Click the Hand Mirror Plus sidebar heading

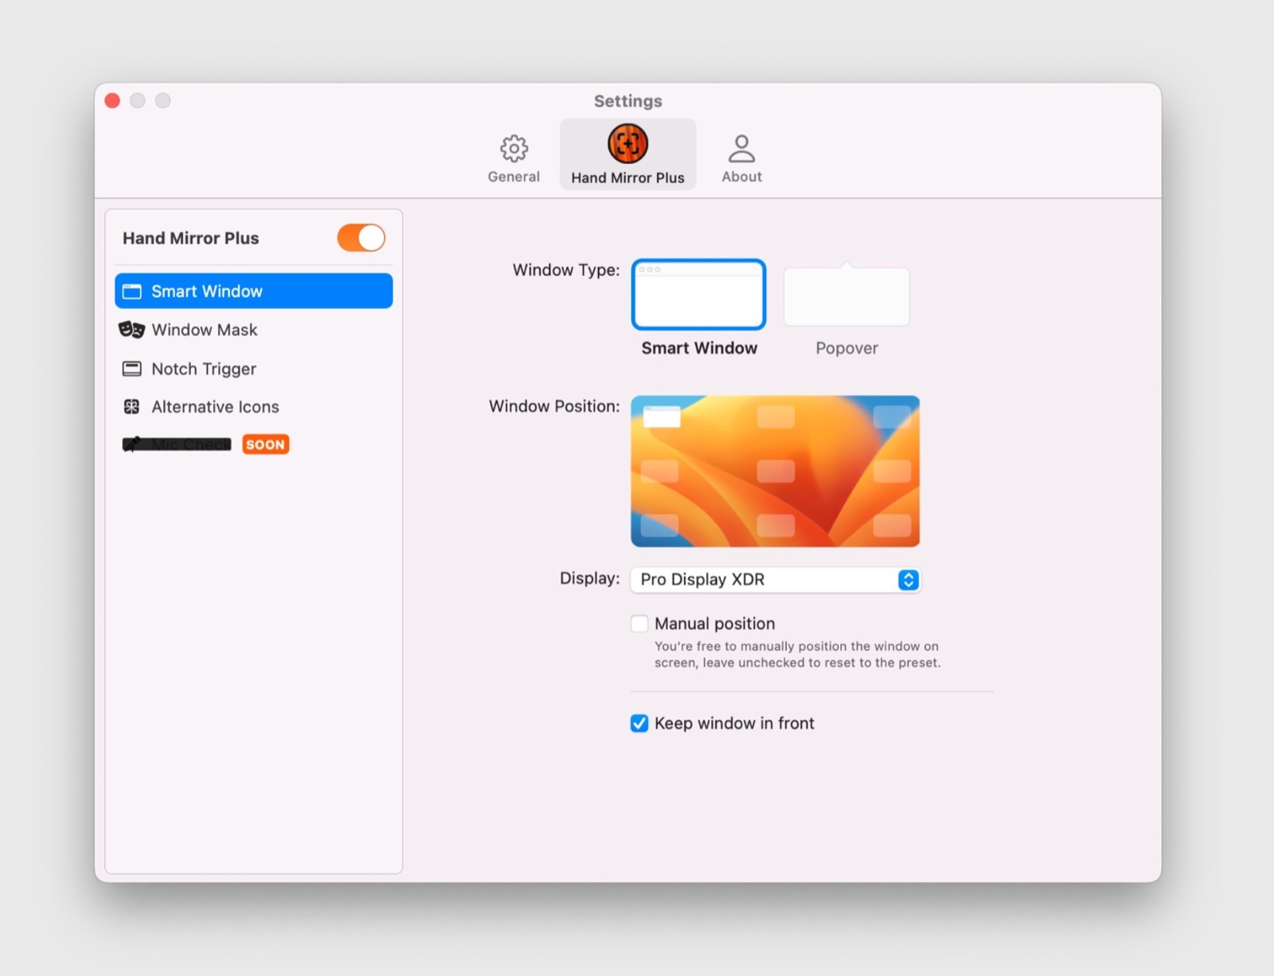pyautogui.click(x=191, y=238)
